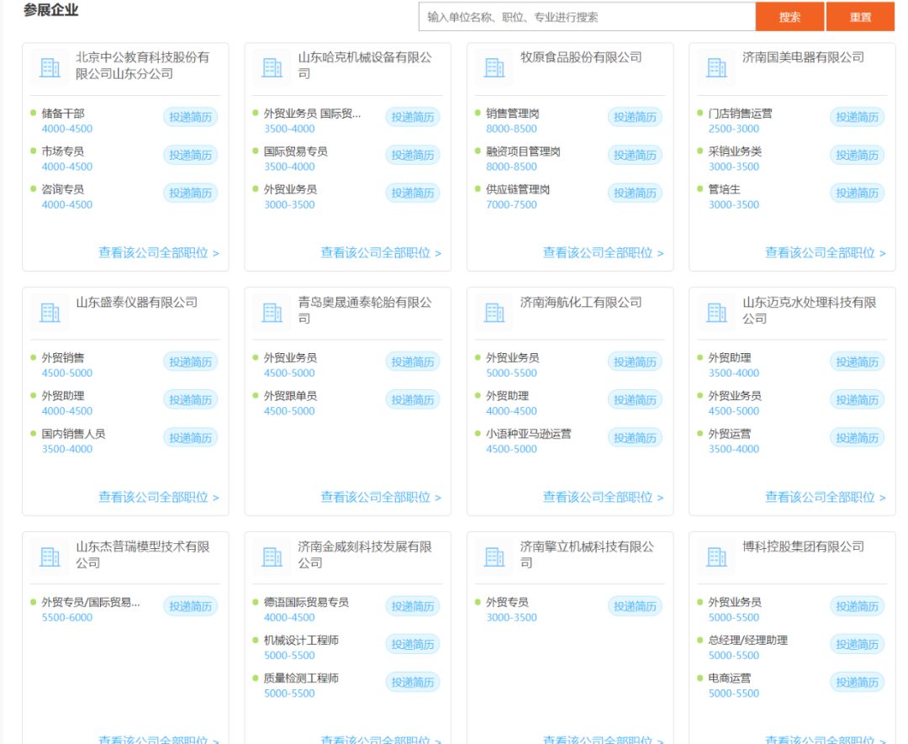Submit resume for the 储备干部 position

[x=192, y=117]
